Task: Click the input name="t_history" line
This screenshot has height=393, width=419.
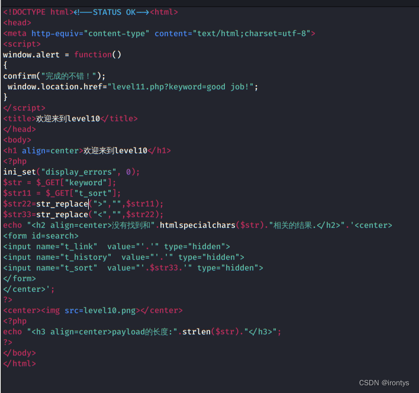Action: coord(124,257)
